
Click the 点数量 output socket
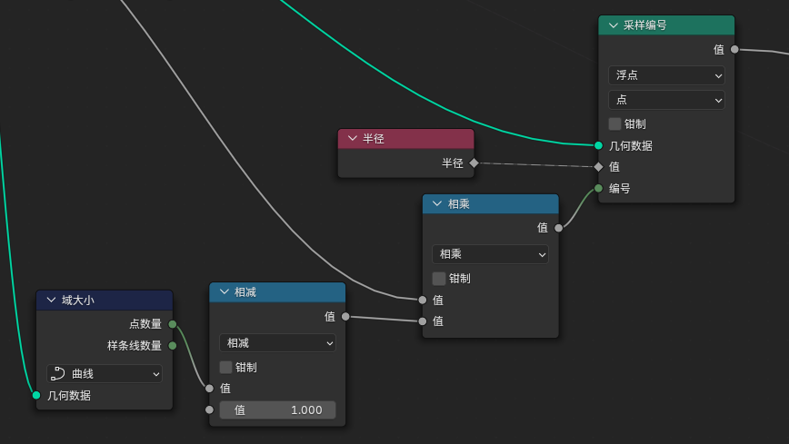(173, 324)
